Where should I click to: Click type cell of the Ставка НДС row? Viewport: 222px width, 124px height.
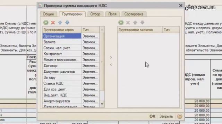(91, 83)
